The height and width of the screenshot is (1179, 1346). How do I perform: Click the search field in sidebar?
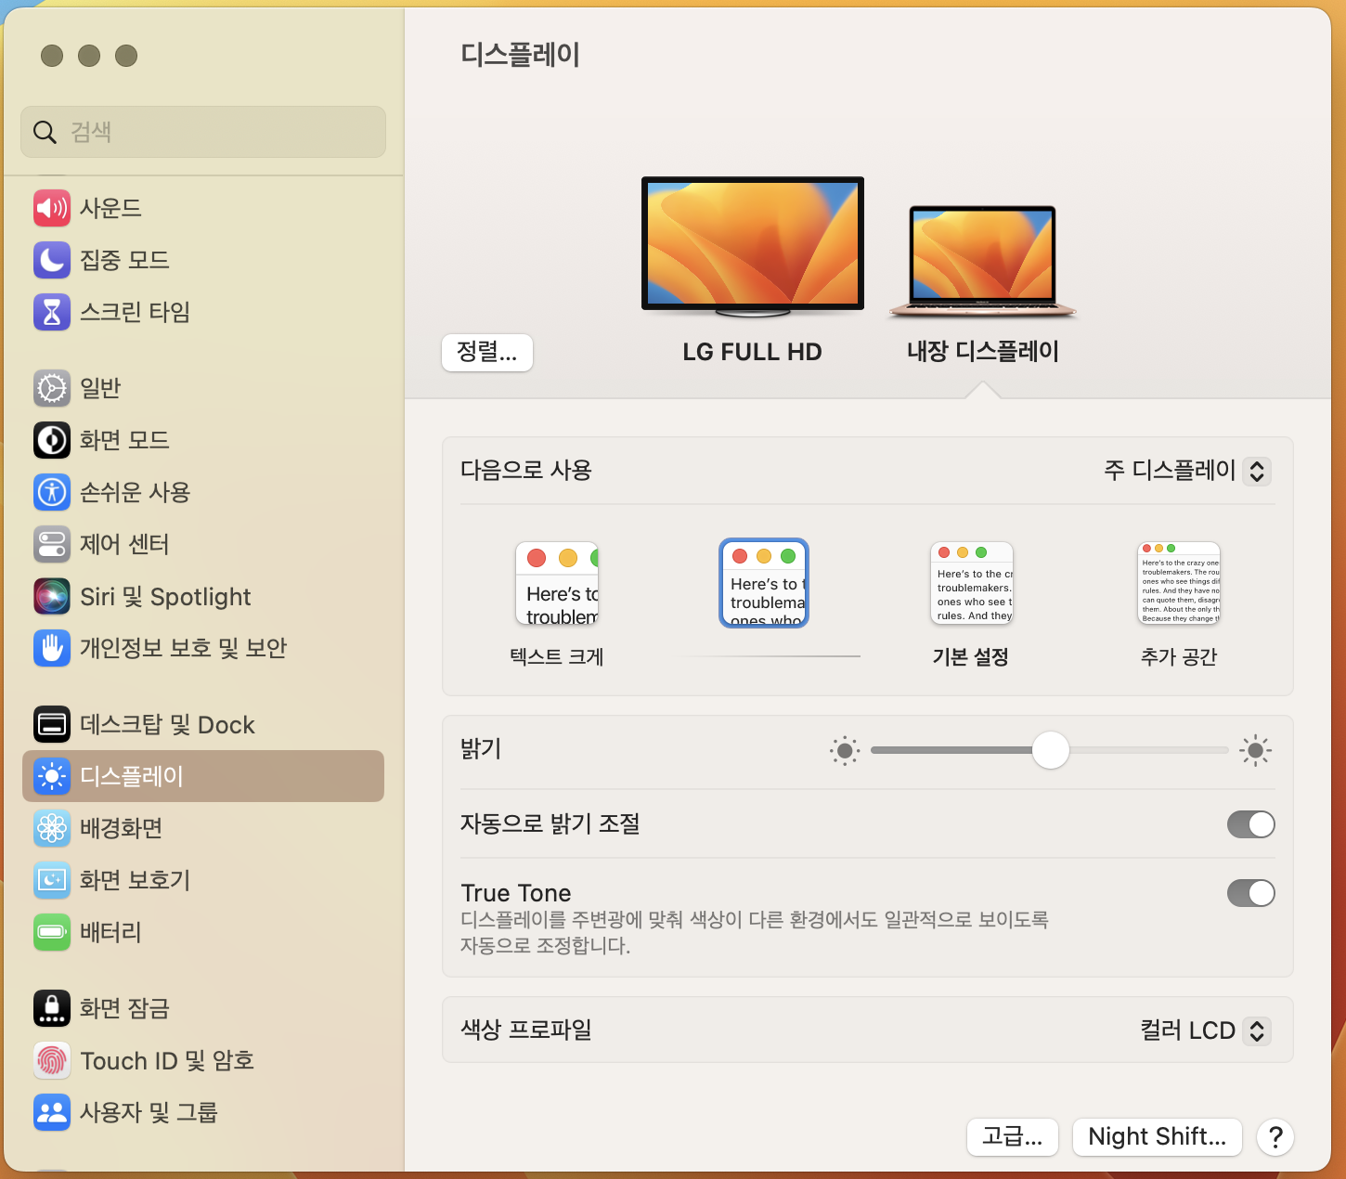click(x=202, y=132)
